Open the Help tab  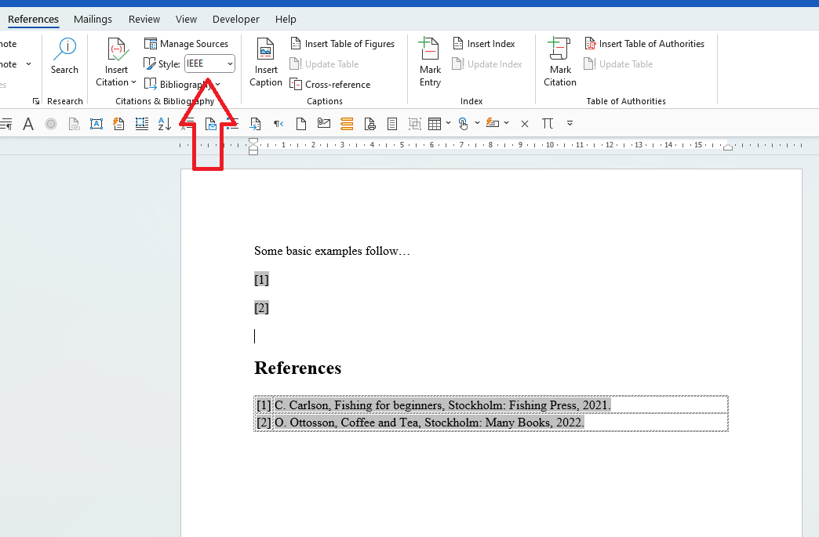pyautogui.click(x=286, y=20)
